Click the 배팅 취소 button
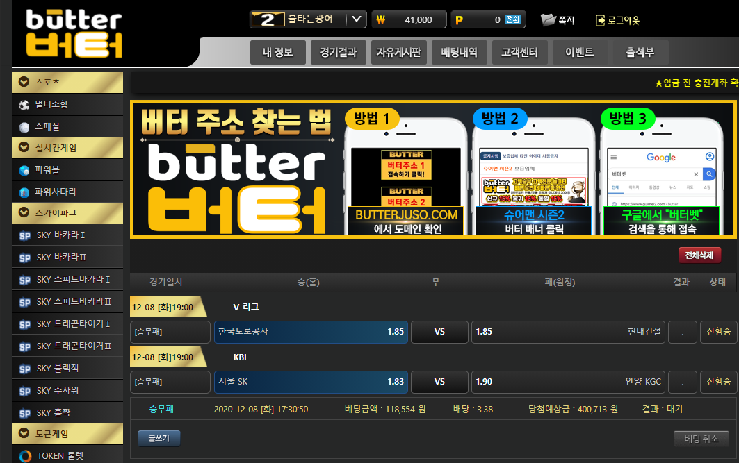The height and width of the screenshot is (463, 739). [701, 439]
